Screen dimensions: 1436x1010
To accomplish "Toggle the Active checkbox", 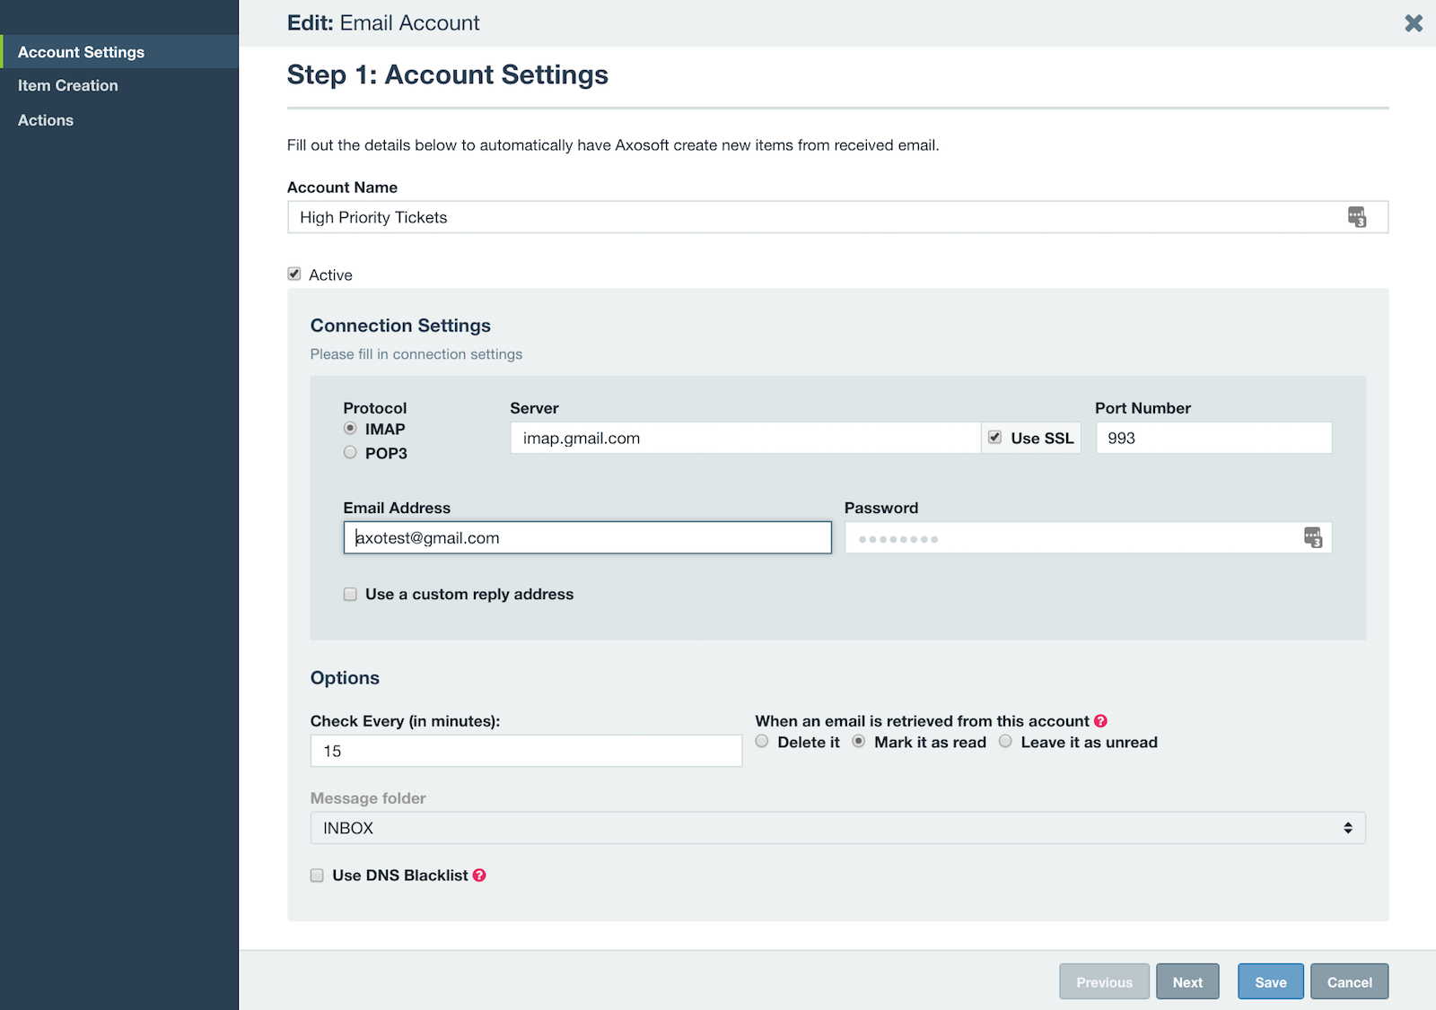I will pos(294,274).
